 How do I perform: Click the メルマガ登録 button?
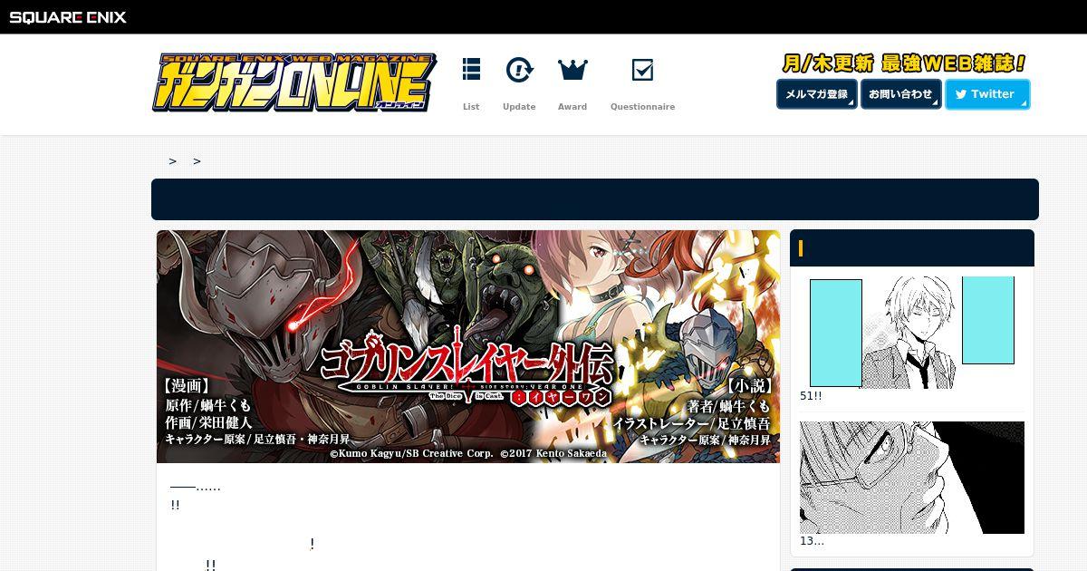click(x=816, y=94)
